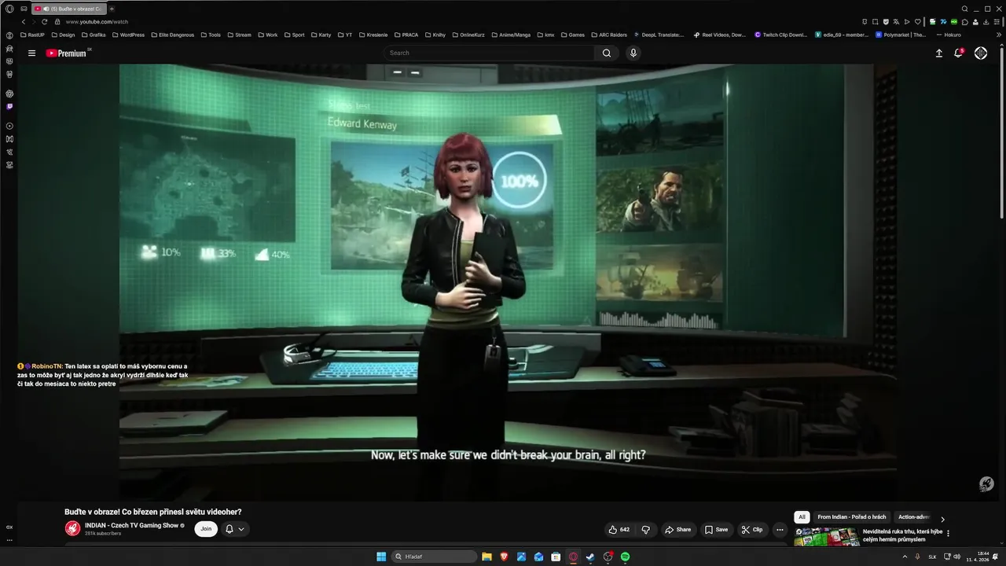Image resolution: width=1006 pixels, height=566 pixels.
Task: Open browser downloads icon
Action: pos(986,22)
